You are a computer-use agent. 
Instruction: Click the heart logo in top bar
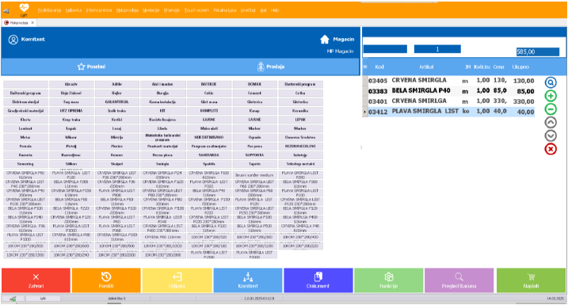click(24, 8)
